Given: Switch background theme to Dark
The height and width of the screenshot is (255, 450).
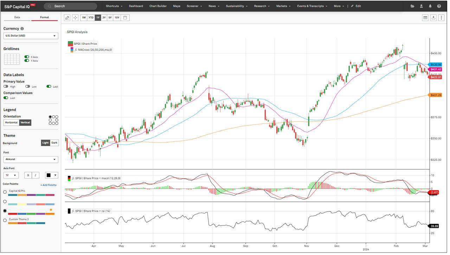Looking at the screenshot, I should coord(54,143).
